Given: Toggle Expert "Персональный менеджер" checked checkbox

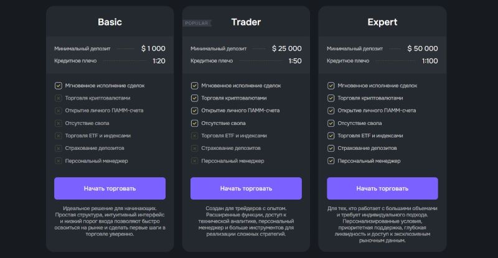Looking at the screenshot, I should 331,161.
